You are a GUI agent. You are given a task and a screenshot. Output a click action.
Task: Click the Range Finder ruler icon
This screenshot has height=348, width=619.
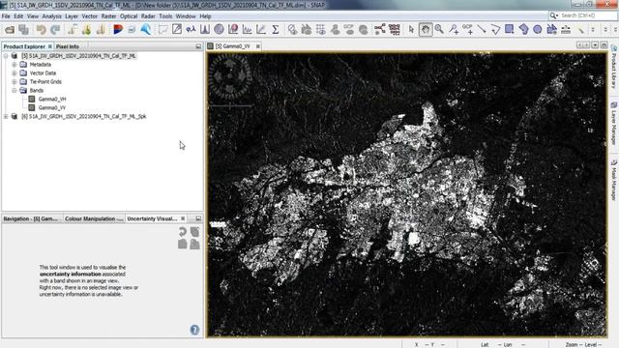[566, 30]
